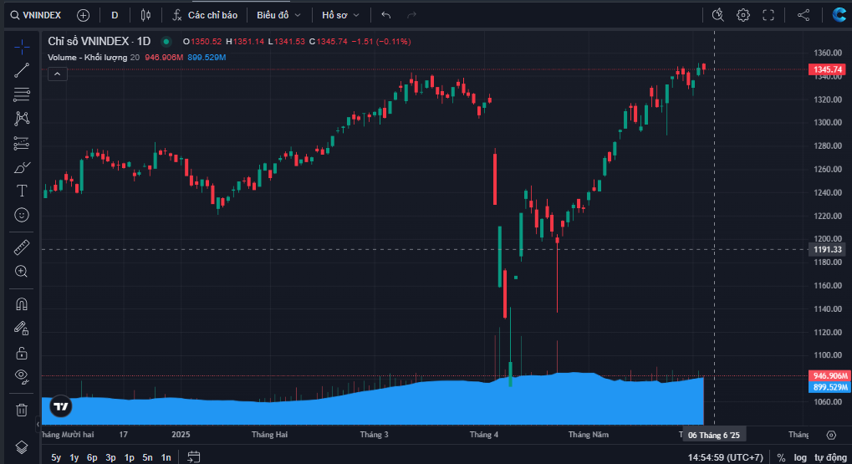This screenshot has height=464, width=852.
Task: Open chart settings gear in top bar
Action: tap(742, 15)
